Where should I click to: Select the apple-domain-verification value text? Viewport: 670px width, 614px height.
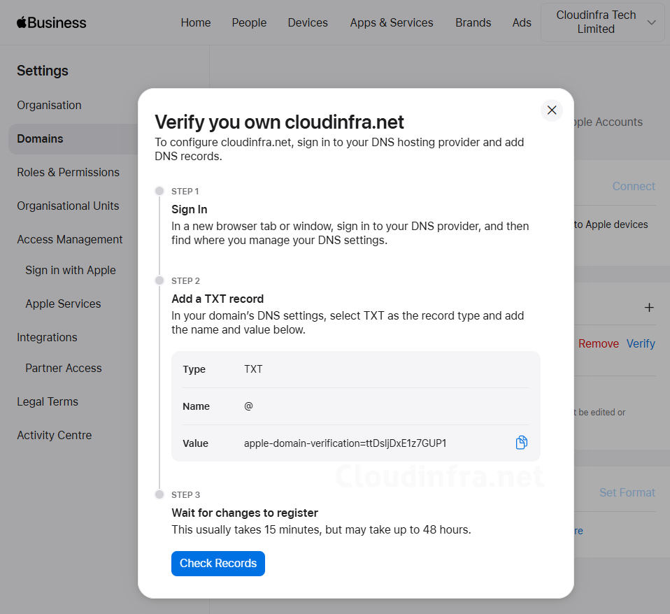(x=345, y=443)
